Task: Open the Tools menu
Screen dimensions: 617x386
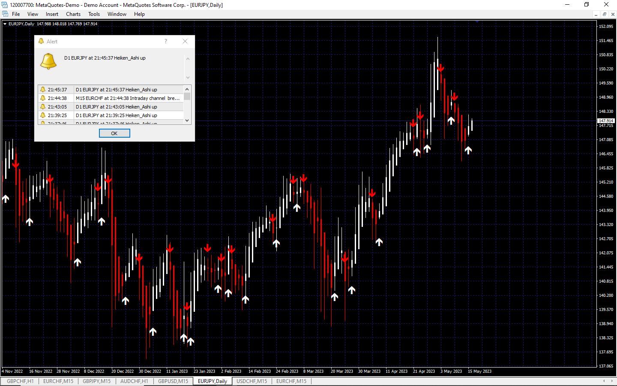Action: tap(94, 14)
